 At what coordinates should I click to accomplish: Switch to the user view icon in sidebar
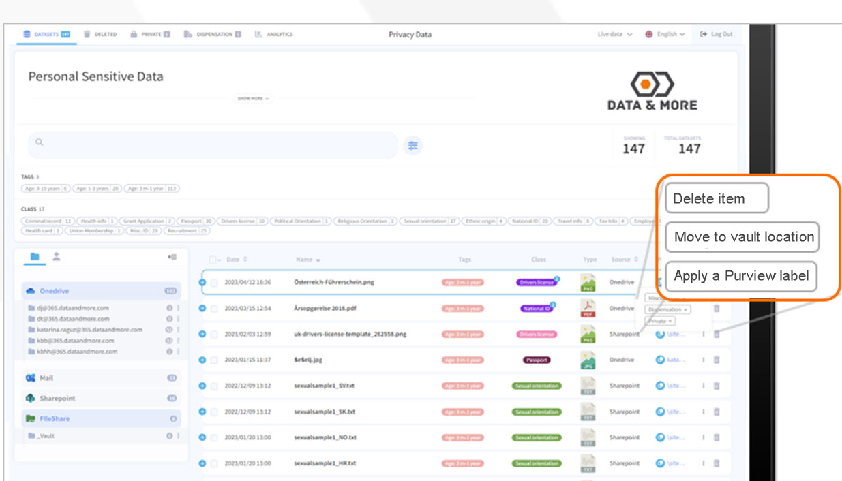57,257
